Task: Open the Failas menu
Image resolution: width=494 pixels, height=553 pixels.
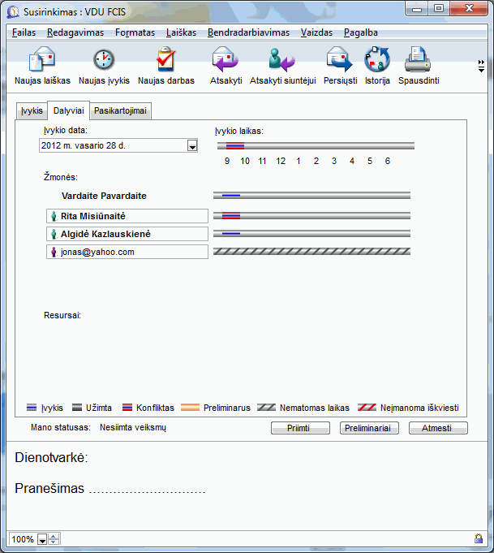Action: [25, 32]
